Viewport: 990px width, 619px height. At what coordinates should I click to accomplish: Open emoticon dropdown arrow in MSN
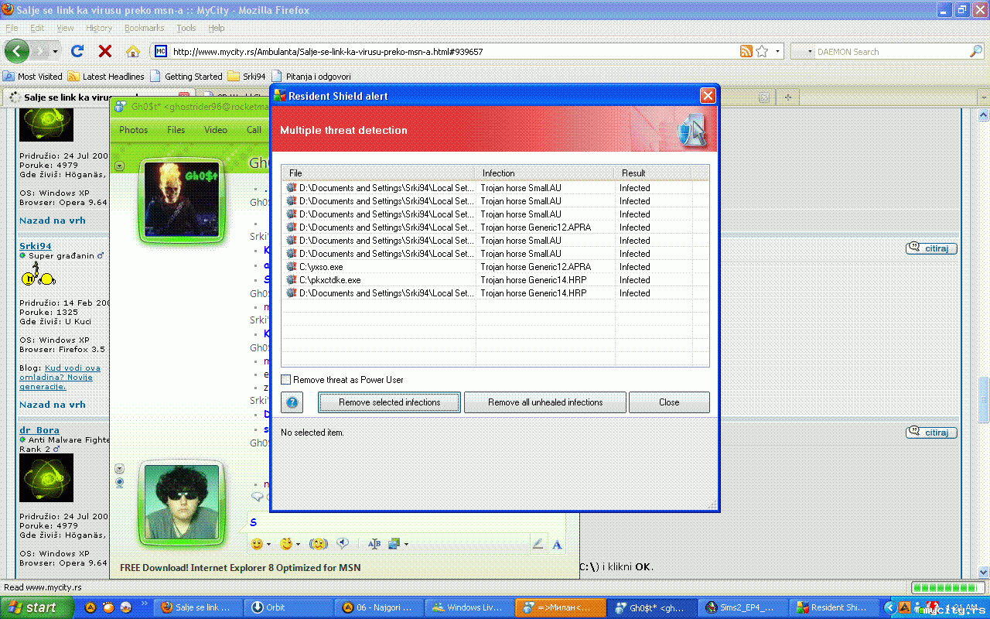(268, 544)
